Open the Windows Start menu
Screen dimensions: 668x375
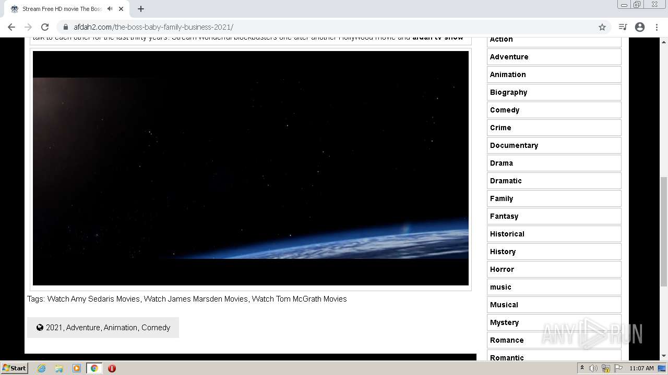tap(15, 368)
